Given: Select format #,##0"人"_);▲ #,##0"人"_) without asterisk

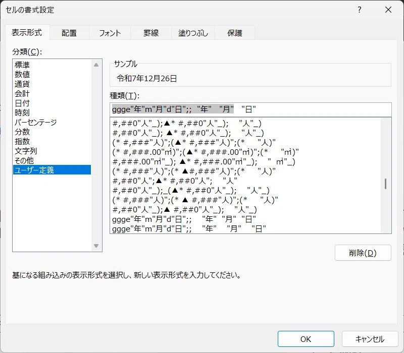Looking at the screenshot, I should tap(245, 210).
